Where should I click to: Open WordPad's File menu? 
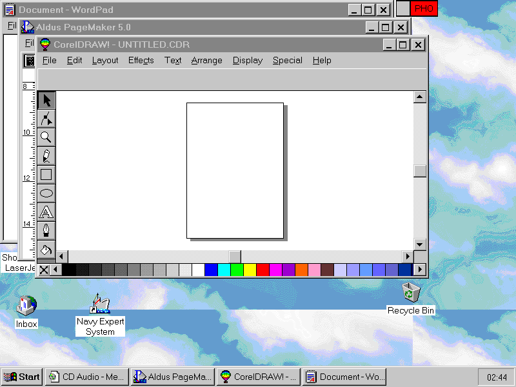(11, 26)
